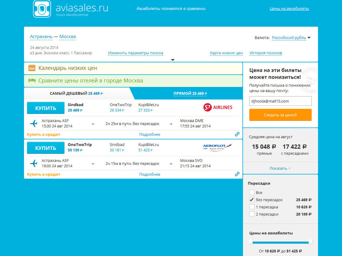
Task: Click Купить в кредит for S7 flight
Action: 44,135
